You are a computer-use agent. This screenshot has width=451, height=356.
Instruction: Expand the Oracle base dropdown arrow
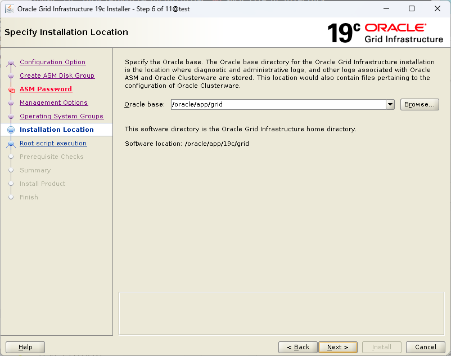click(x=390, y=104)
